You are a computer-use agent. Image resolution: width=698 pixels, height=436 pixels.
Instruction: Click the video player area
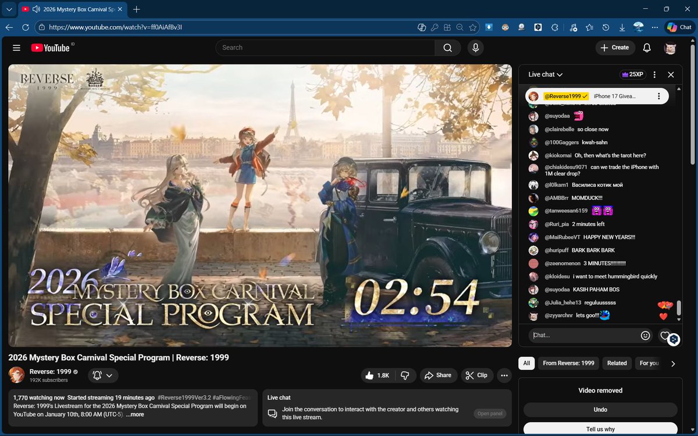pos(260,205)
